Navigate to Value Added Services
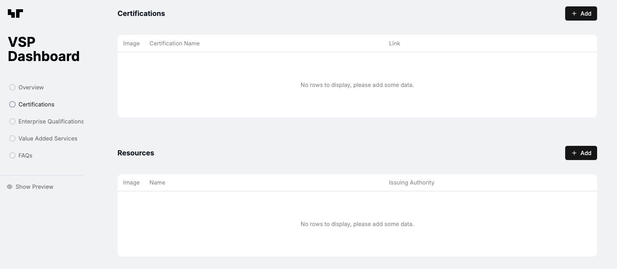This screenshot has width=617, height=269. [48, 138]
